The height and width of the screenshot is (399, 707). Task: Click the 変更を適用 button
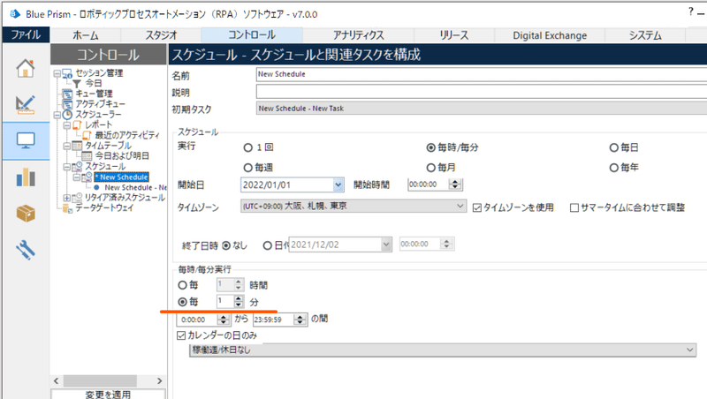coord(108,394)
